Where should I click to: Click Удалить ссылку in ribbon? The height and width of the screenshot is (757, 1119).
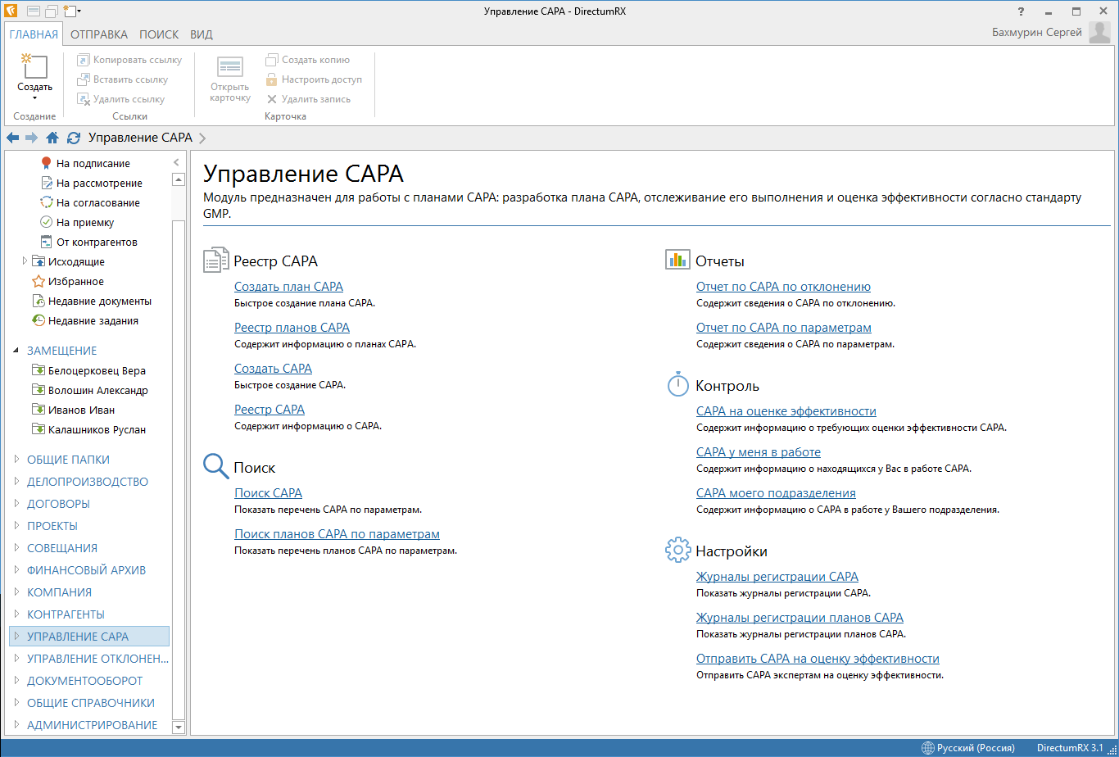[120, 99]
